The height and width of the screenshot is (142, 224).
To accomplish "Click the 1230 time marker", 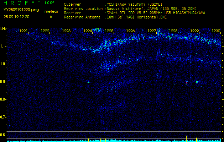I will (216, 31).
